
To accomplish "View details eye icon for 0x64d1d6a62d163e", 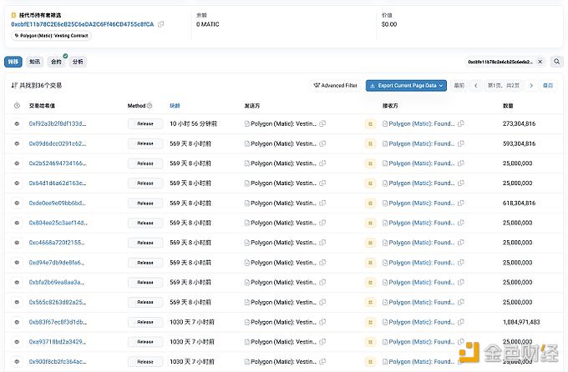I will click(17, 183).
